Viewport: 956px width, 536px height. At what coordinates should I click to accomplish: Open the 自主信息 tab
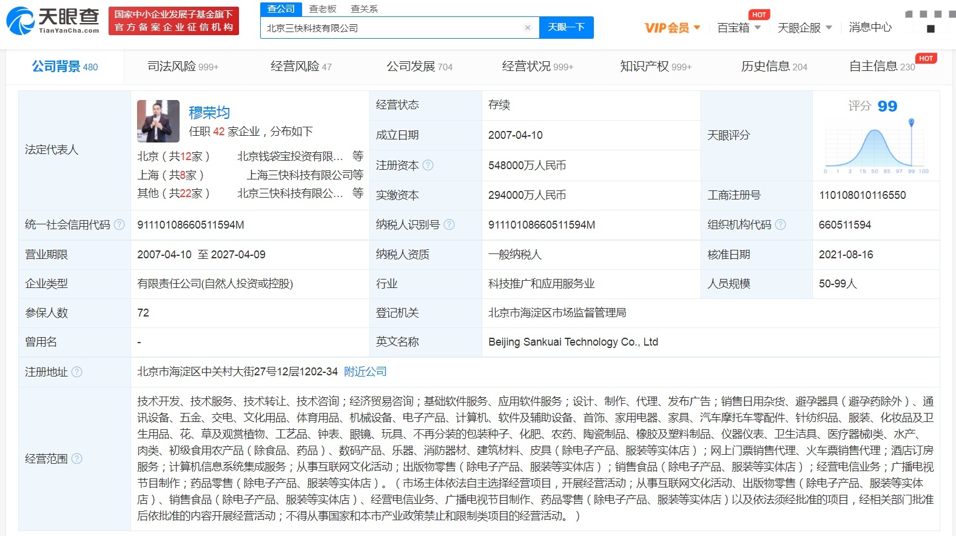882,67
